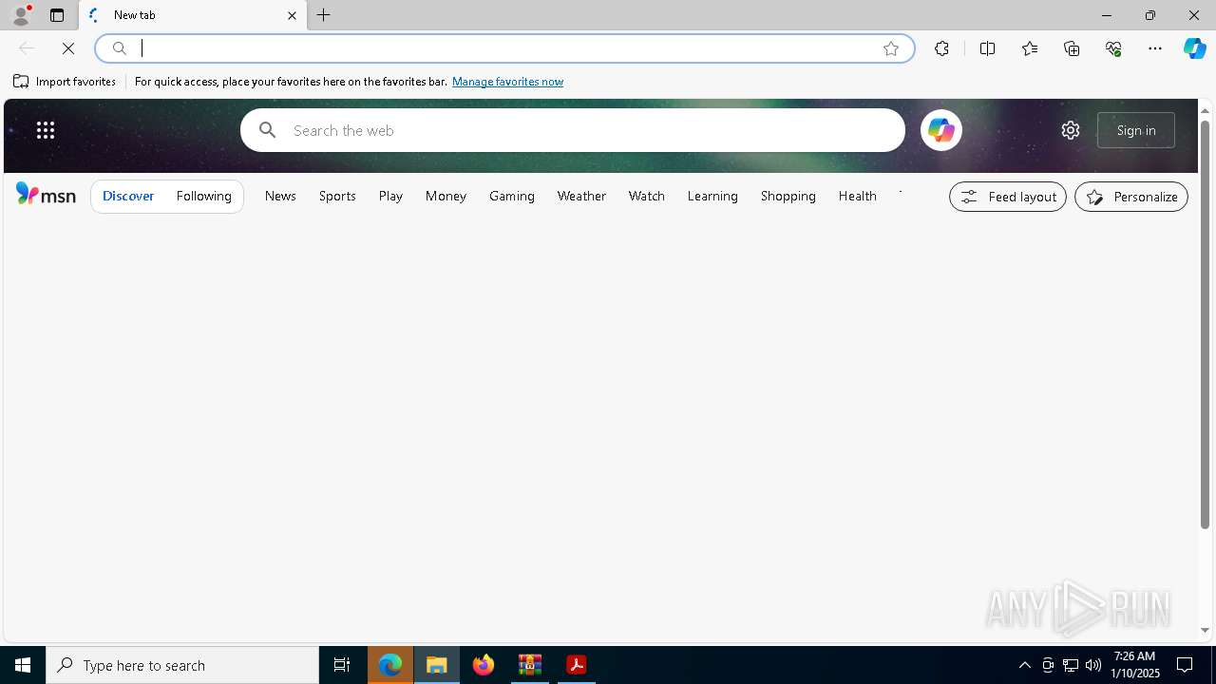The width and height of the screenshot is (1216, 684).
Task: Click the browser address bar
Action: pos(503,48)
